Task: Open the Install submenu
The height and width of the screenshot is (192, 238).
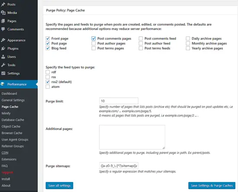Action: (6, 179)
